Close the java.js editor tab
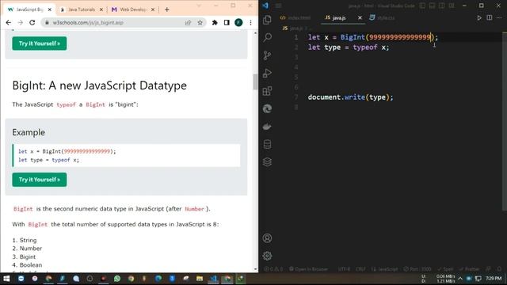This screenshot has height=285, width=507. [360, 17]
